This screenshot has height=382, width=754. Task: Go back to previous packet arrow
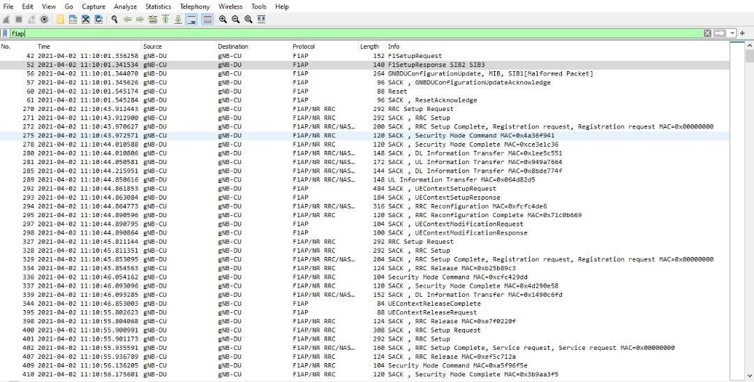128,19
